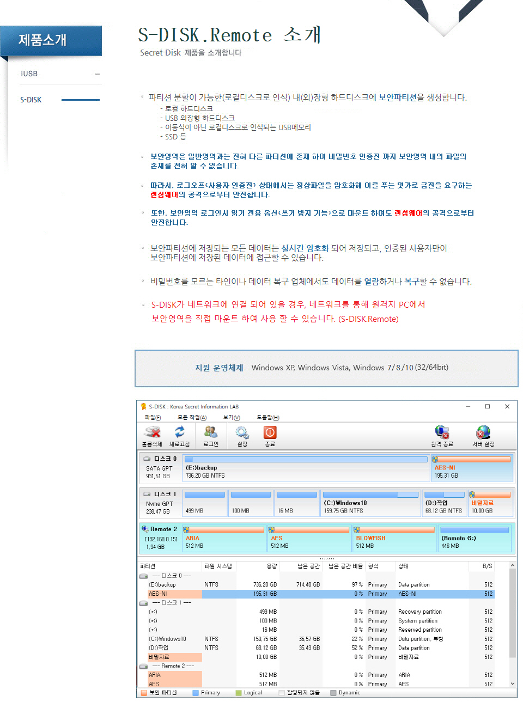Open the 파일(F) menu
This screenshot has width=523, height=708.
[x=153, y=418]
